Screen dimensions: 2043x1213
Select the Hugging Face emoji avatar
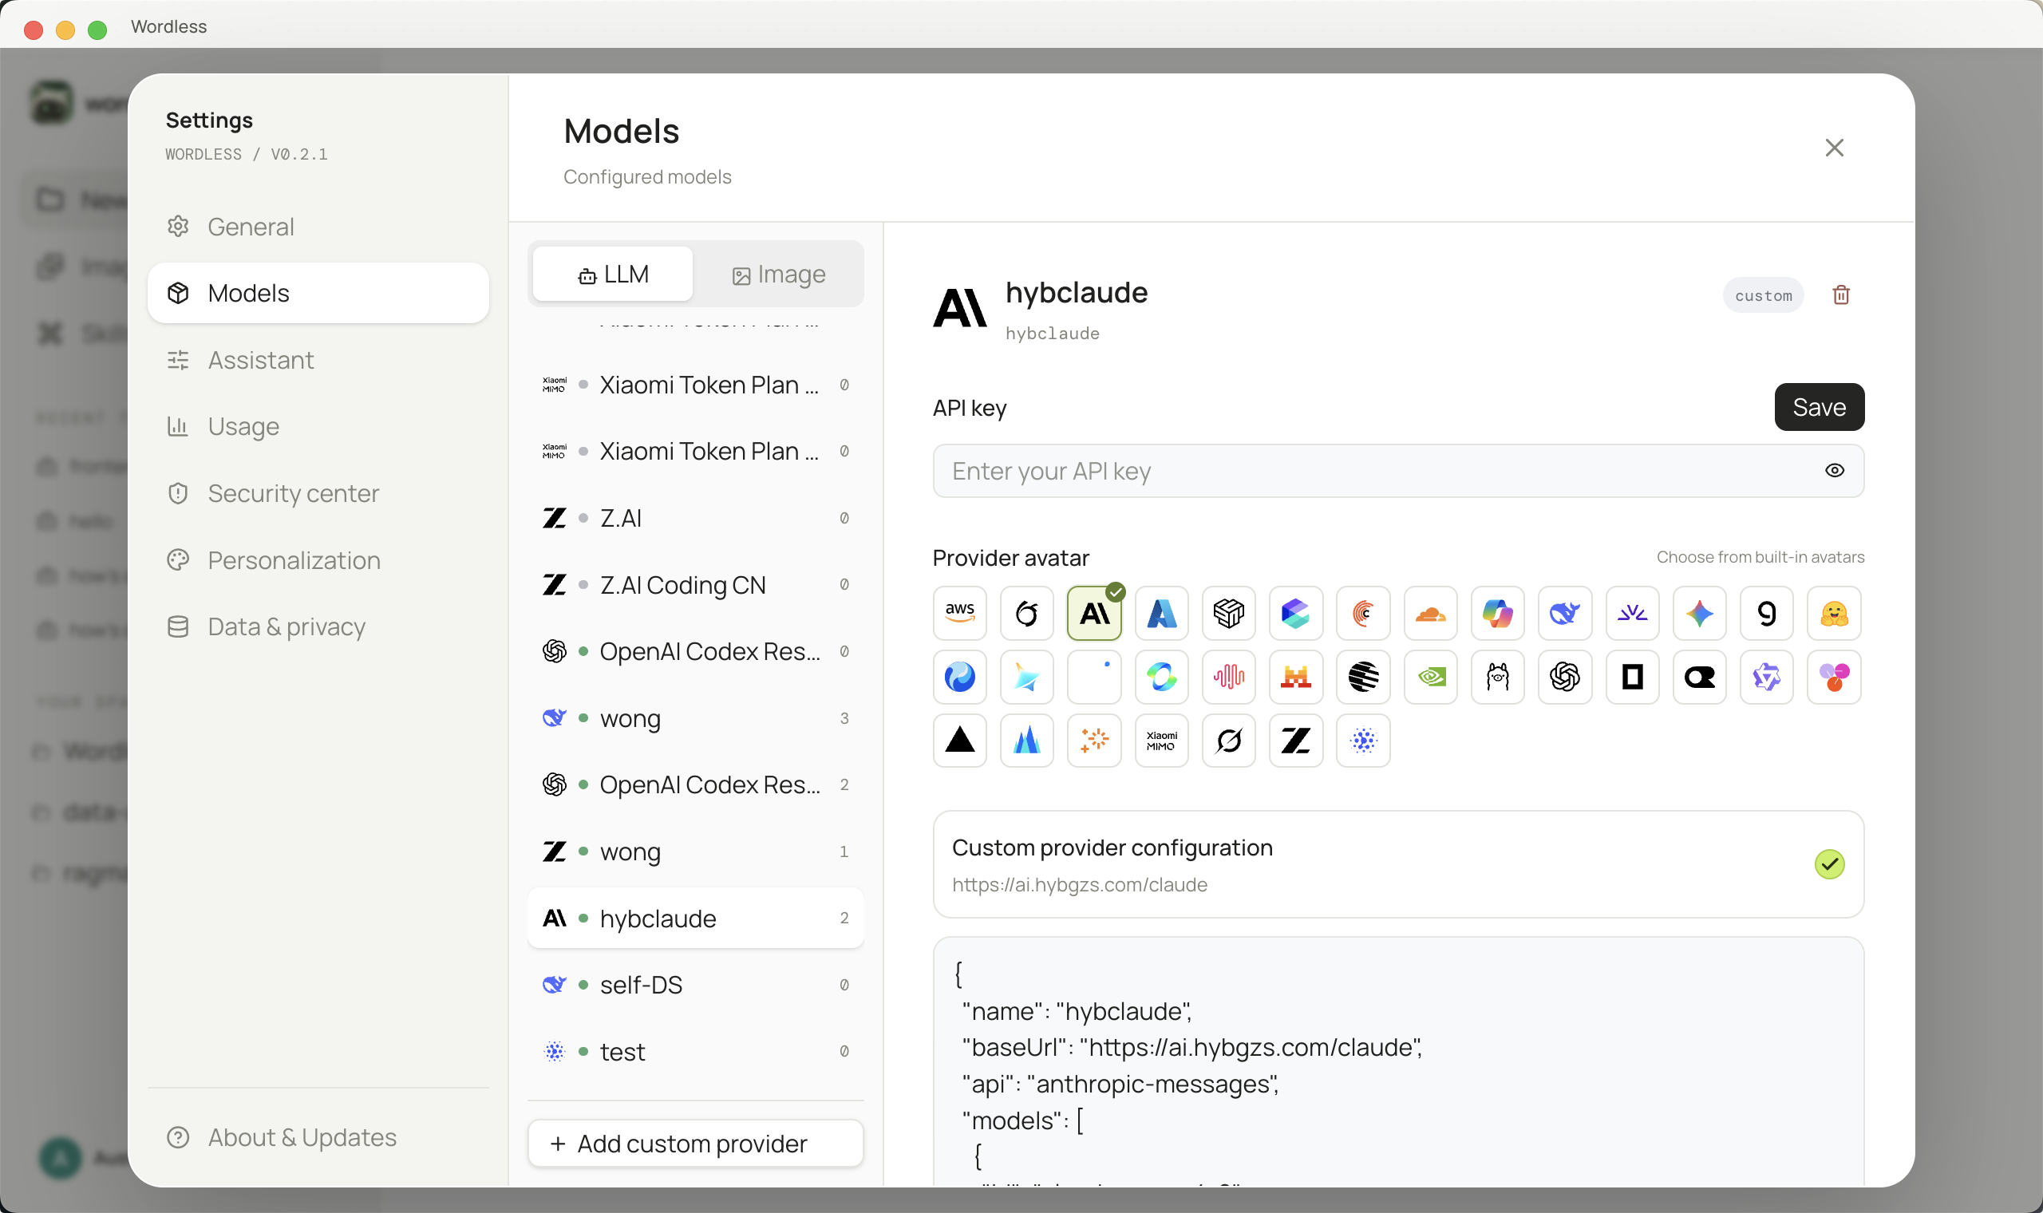[x=1834, y=613]
